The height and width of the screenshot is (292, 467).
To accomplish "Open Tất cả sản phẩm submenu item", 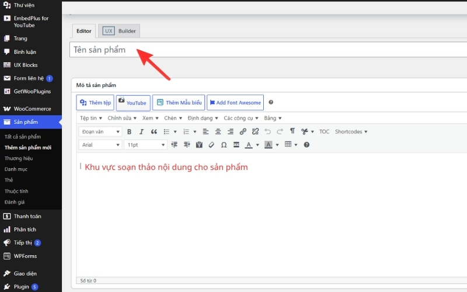I will (23, 137).
